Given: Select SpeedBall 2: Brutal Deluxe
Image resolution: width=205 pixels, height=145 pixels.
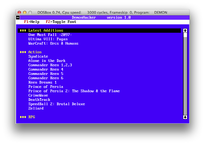Looking at the screenshot, I should coord(57,104).
